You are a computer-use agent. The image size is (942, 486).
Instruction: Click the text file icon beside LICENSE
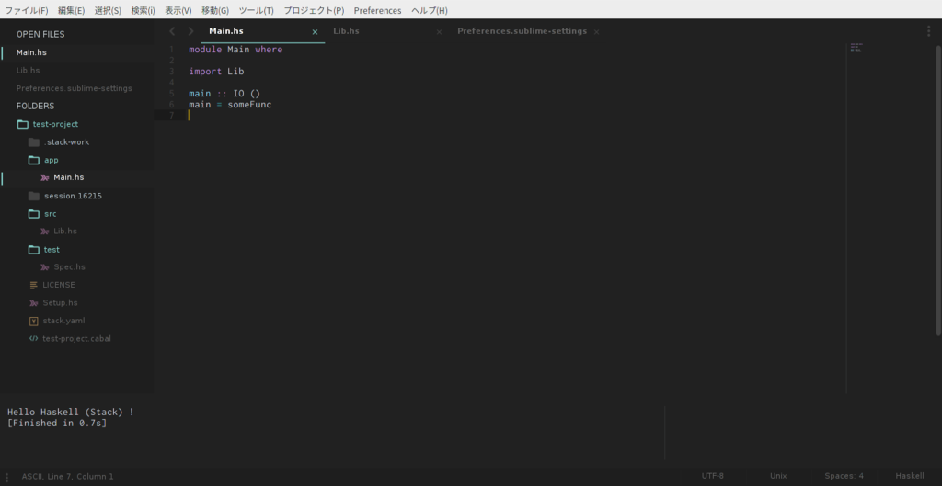tap(34, 285)
